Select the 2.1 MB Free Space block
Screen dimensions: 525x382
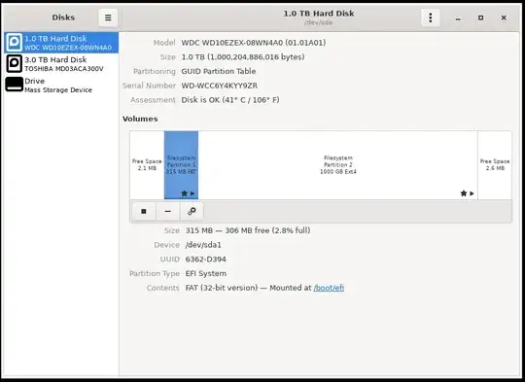click(x=147, y=165)
